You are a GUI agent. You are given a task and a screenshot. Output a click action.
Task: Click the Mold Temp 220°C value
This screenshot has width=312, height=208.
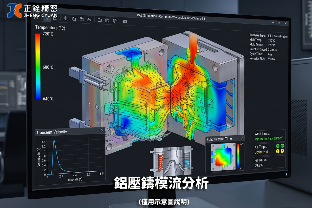point(271,45)
